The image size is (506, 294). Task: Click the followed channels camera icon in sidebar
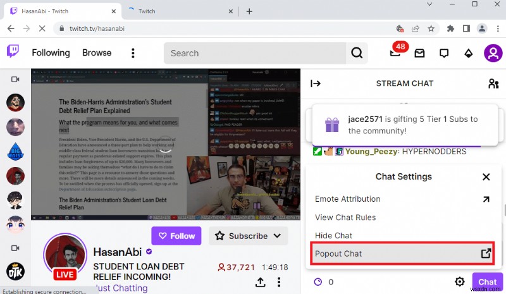pos(15,80)
